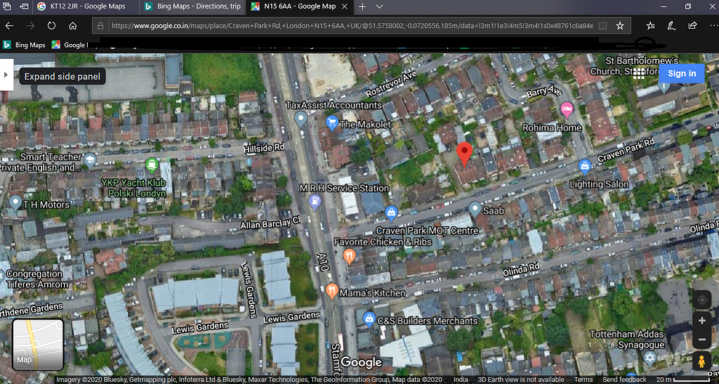Select the T H Motors pin
This screenshot has height=384, width=719.
(x=15, y=203)
